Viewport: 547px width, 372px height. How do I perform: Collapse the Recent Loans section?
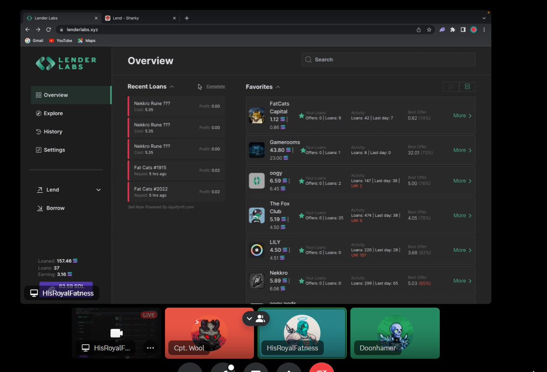(x=172, y=87)
